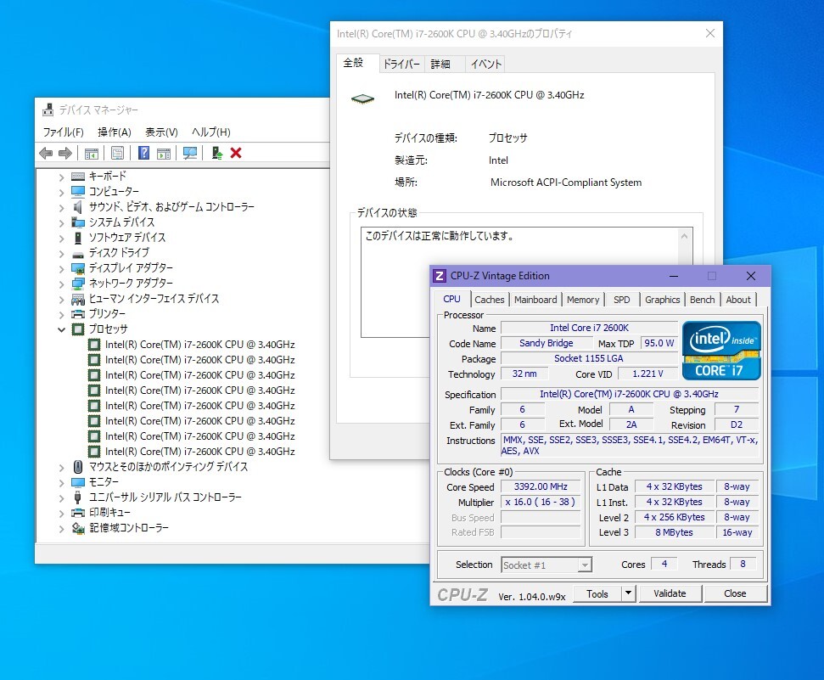Click the chip icon beside プロセッサ category
The height and width of the screenshot is (680, 824).
click(78, 329)
